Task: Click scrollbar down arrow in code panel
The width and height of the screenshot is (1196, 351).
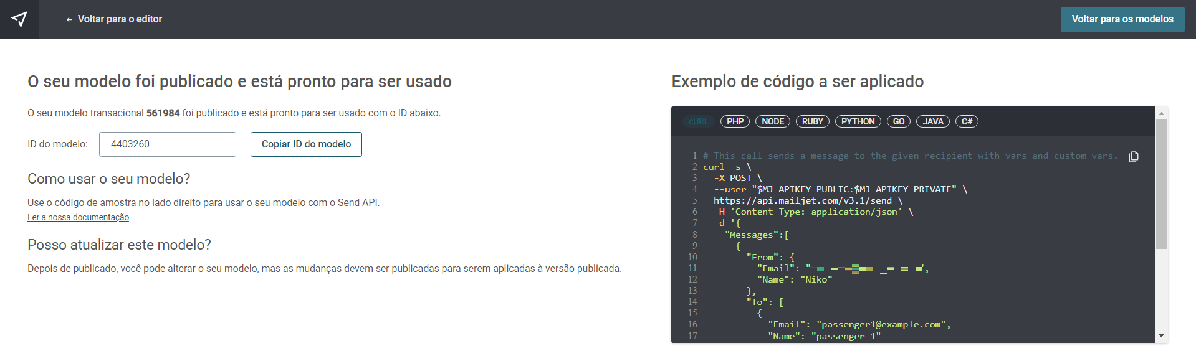Action: click(x=1161, y=336)
